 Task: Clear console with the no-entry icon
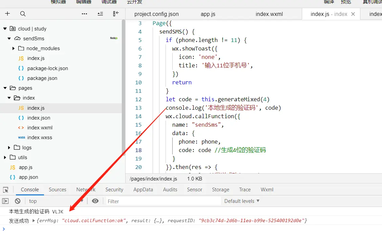click(x=18, y=201)
